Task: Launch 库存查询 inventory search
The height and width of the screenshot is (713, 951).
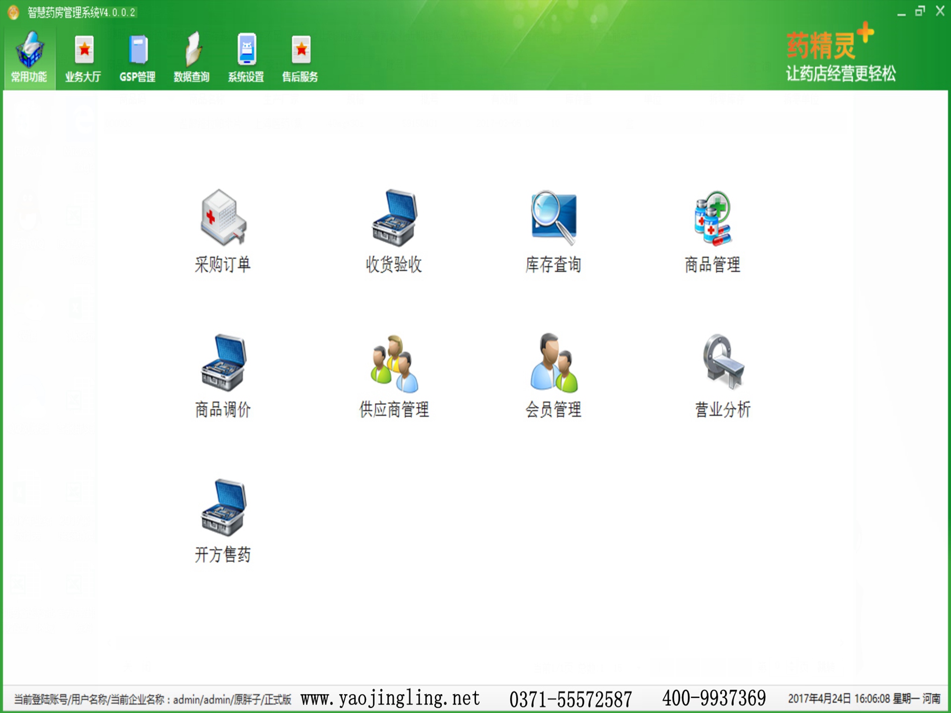Action: (553, 219)
